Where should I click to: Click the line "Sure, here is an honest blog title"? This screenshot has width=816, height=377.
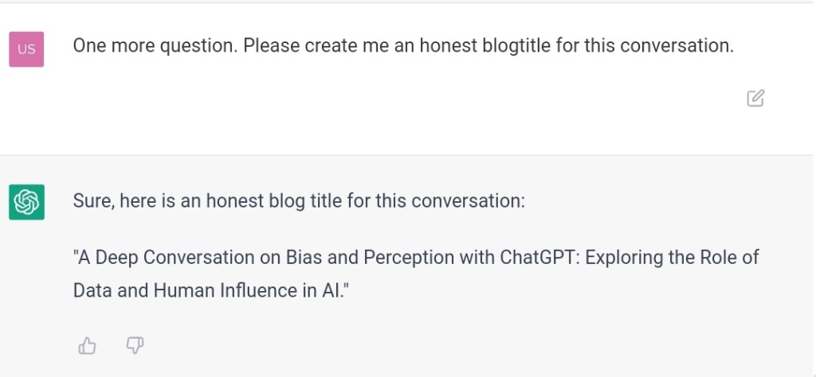coord(299,201)
